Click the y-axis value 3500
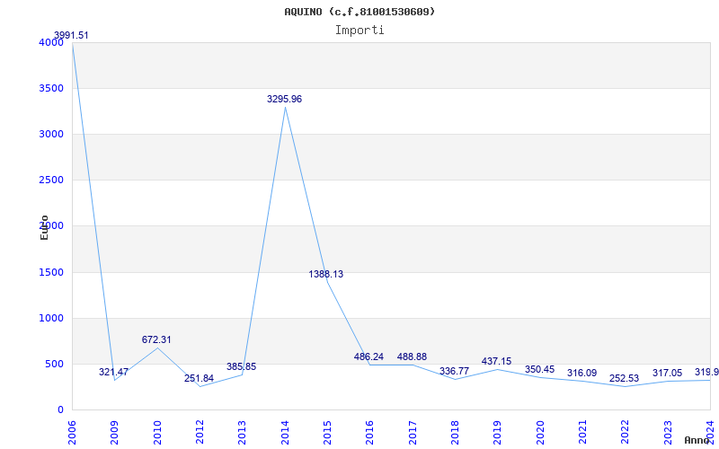This screenshot has width=719, height=449. (51, 88)
